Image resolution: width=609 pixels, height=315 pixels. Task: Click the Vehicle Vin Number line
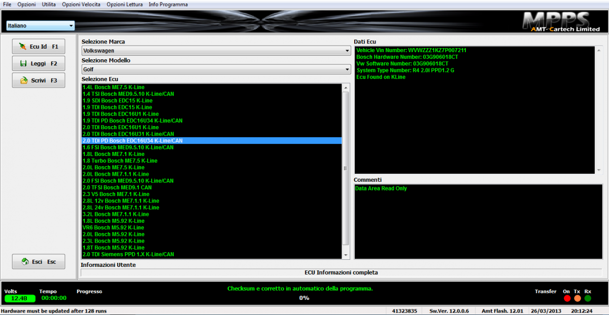pos(411,50)
